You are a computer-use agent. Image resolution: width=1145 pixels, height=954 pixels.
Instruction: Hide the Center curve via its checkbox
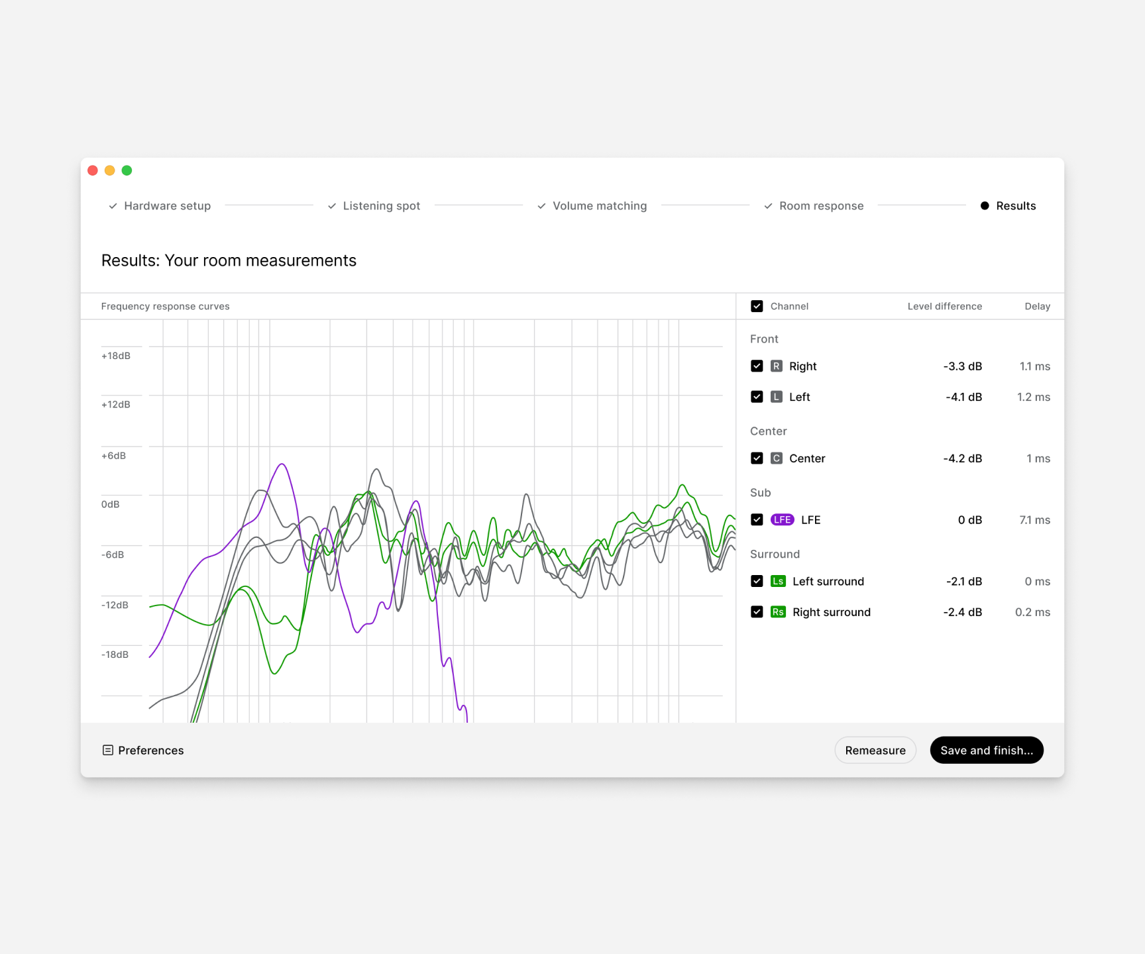coord(757,458)
